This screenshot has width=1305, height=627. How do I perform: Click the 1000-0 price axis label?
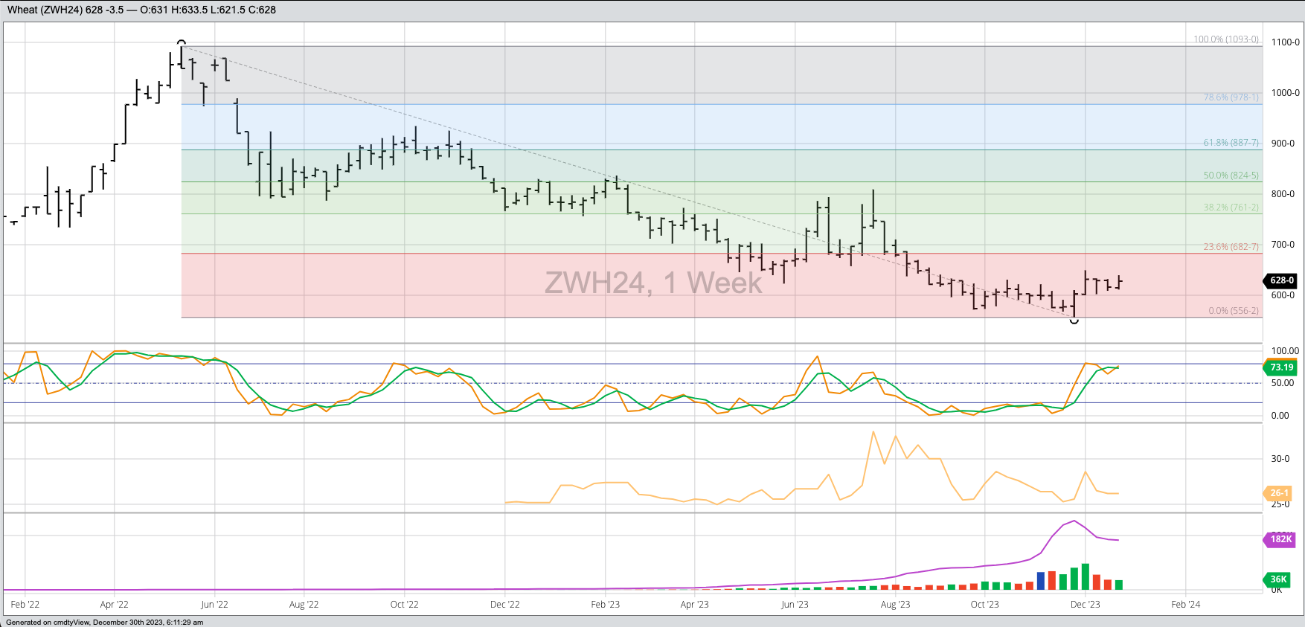pos(1285,93)
